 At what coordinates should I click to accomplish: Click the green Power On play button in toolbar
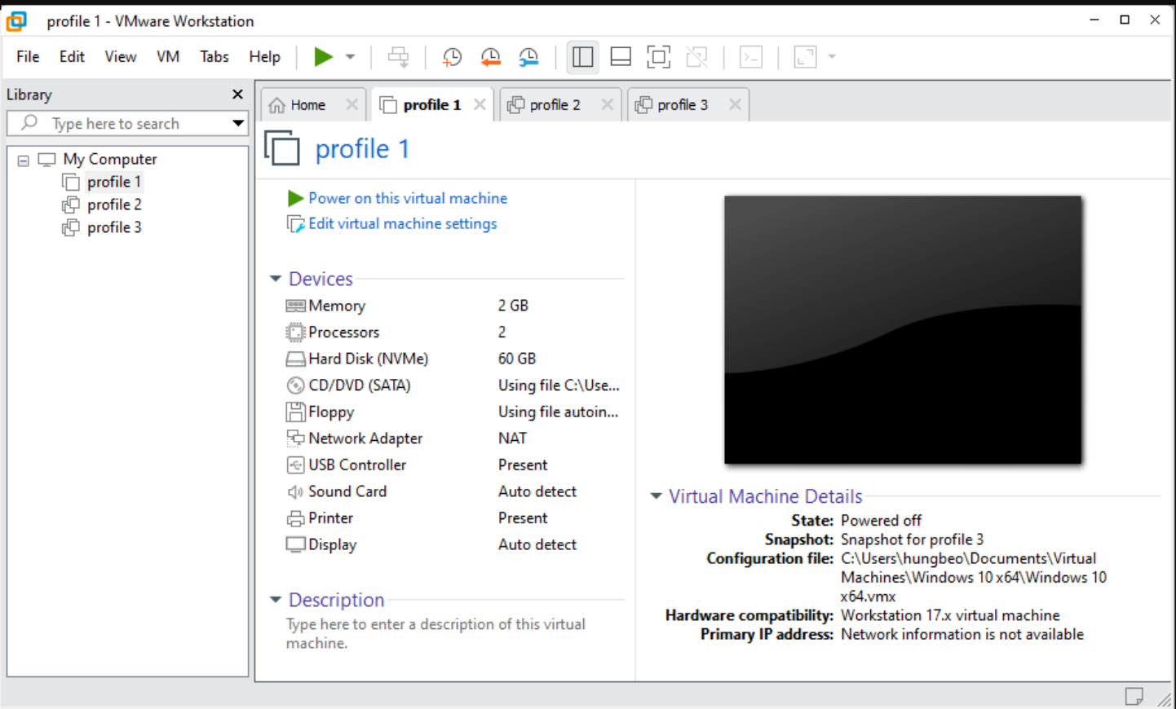pyautogui.click(x=324, y=56)
